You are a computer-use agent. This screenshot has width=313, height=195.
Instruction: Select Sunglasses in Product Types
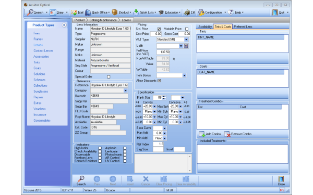click(41, 92)
